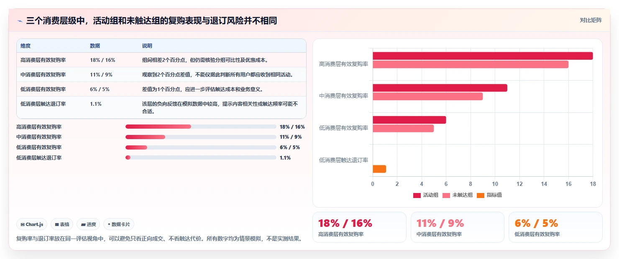This screenshot has width=619, height=259.
Task: Select the 进度 chip
Action: [88, 224]
